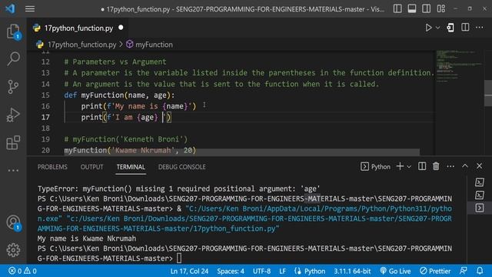Split the editor to the right
This screenshot has width=492, height=277.
click(465, 28)
